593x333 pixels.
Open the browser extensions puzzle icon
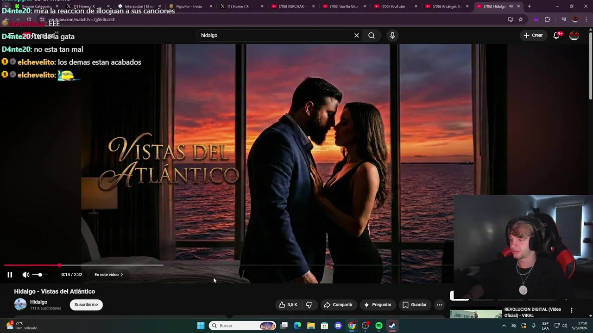548,19
